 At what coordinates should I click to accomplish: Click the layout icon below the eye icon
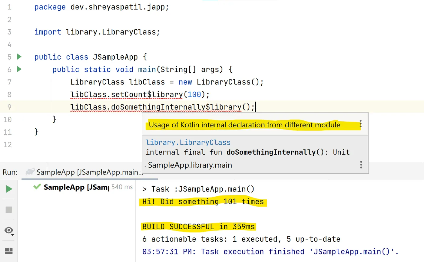point(9,251)
